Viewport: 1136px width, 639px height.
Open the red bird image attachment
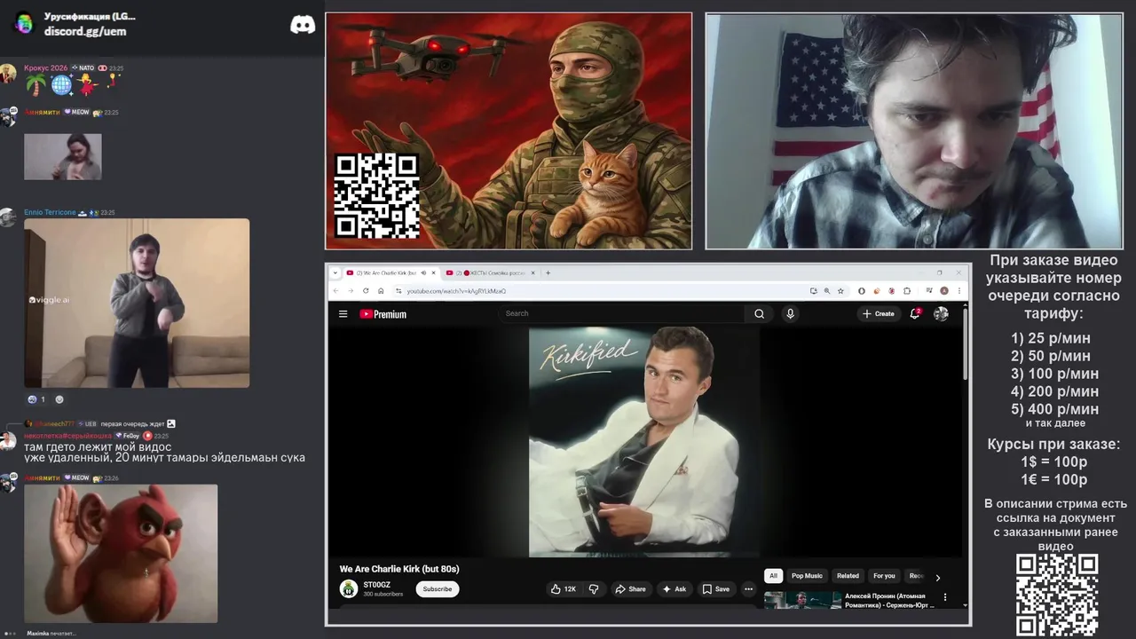tap(121, 553)
